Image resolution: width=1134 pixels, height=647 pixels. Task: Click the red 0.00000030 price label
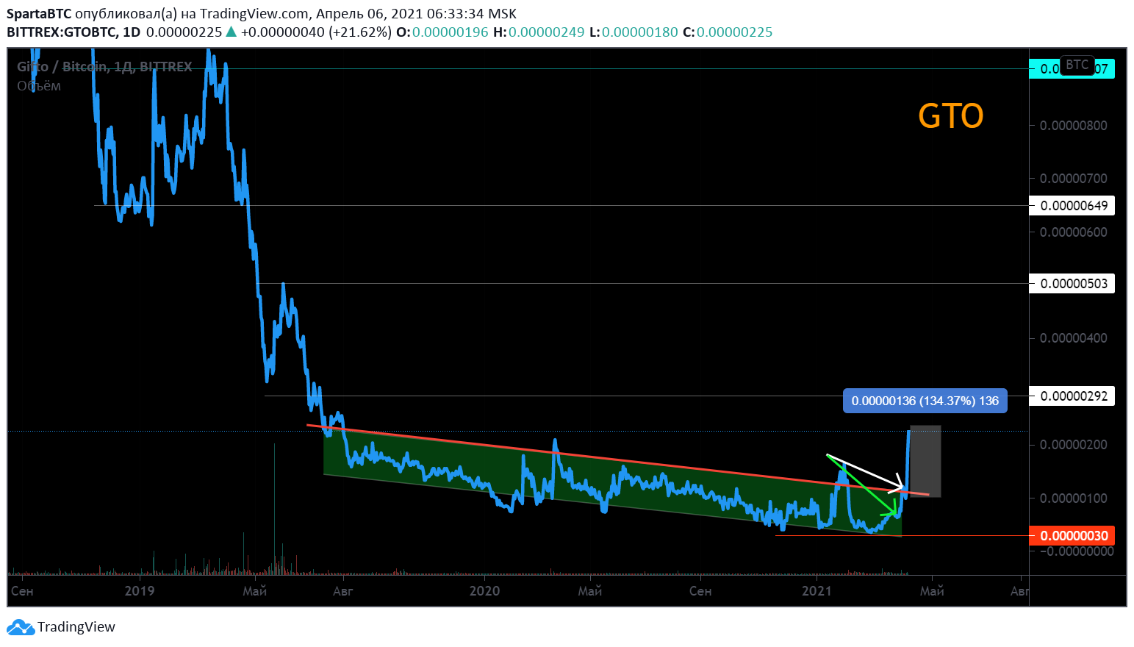1072,536
